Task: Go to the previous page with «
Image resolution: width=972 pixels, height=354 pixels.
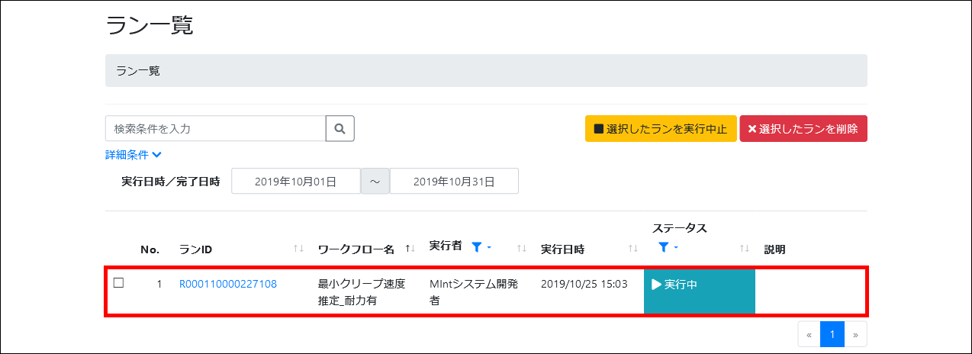Action: [x=809, y=334]
